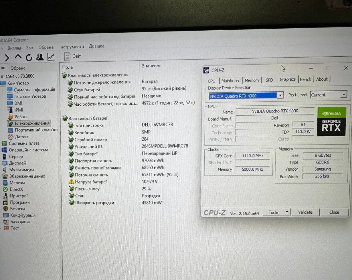
Task: Click the Refresh toolbar icon in AIDA64
Action: [29, 58]
